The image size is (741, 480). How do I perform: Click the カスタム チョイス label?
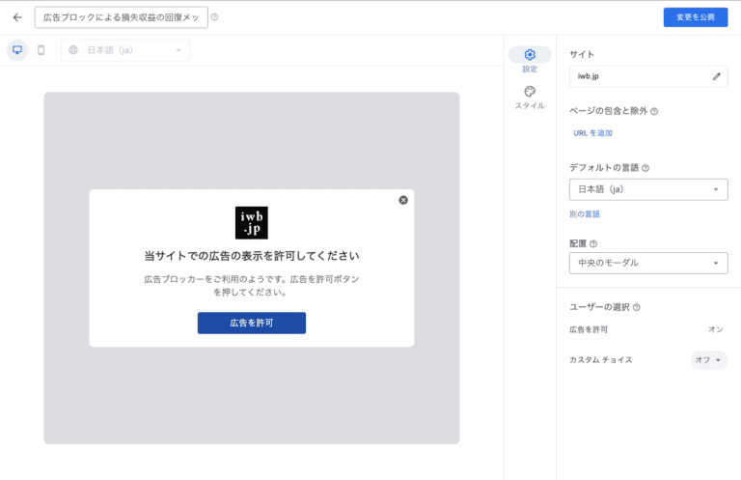point(601,360)
